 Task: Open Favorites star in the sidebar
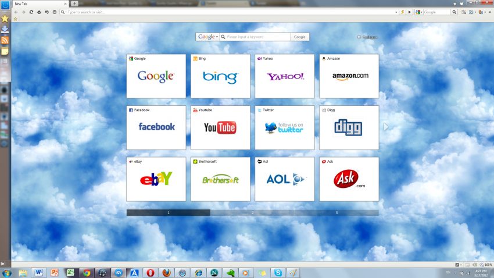pos(5,19)
